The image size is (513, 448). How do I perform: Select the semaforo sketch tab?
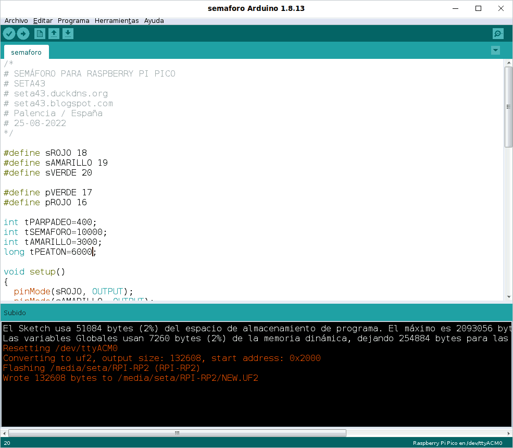click(26, 52)
